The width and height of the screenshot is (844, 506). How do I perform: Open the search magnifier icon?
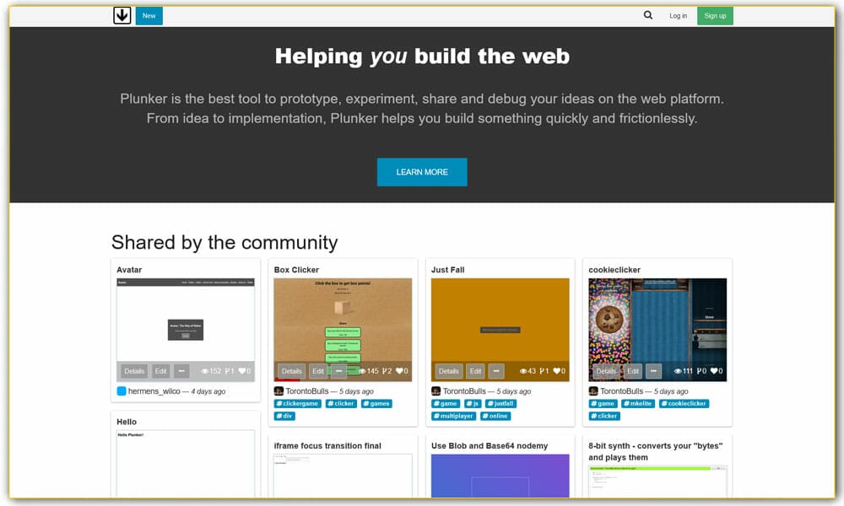click(648, 15)
